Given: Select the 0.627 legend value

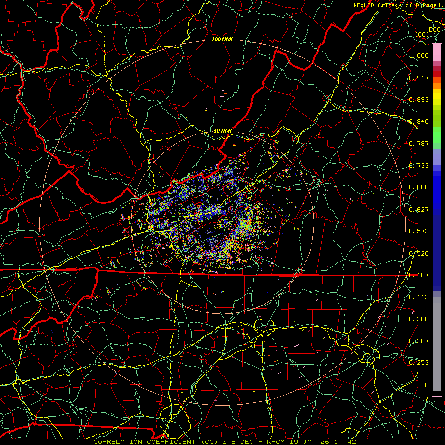Looking at the screenshot, I should 419,210.
